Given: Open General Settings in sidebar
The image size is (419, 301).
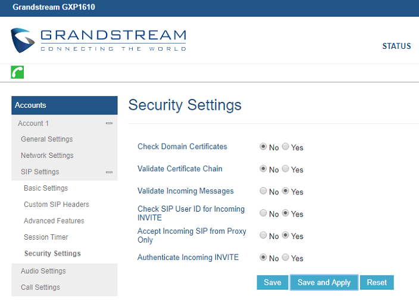Looking at the screenshot, I should [47, 139].
